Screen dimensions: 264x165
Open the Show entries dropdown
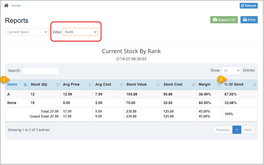231,70
